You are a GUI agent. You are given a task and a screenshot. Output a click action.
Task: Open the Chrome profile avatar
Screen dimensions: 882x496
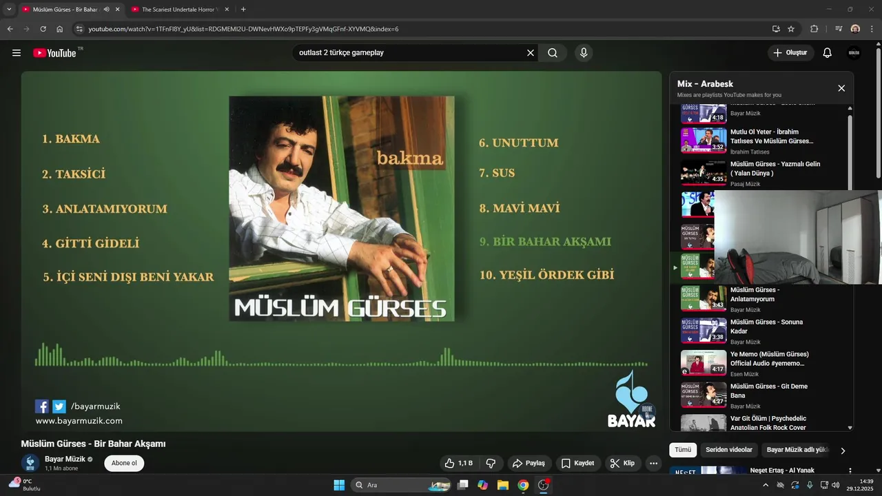click(x=855, y=29)
